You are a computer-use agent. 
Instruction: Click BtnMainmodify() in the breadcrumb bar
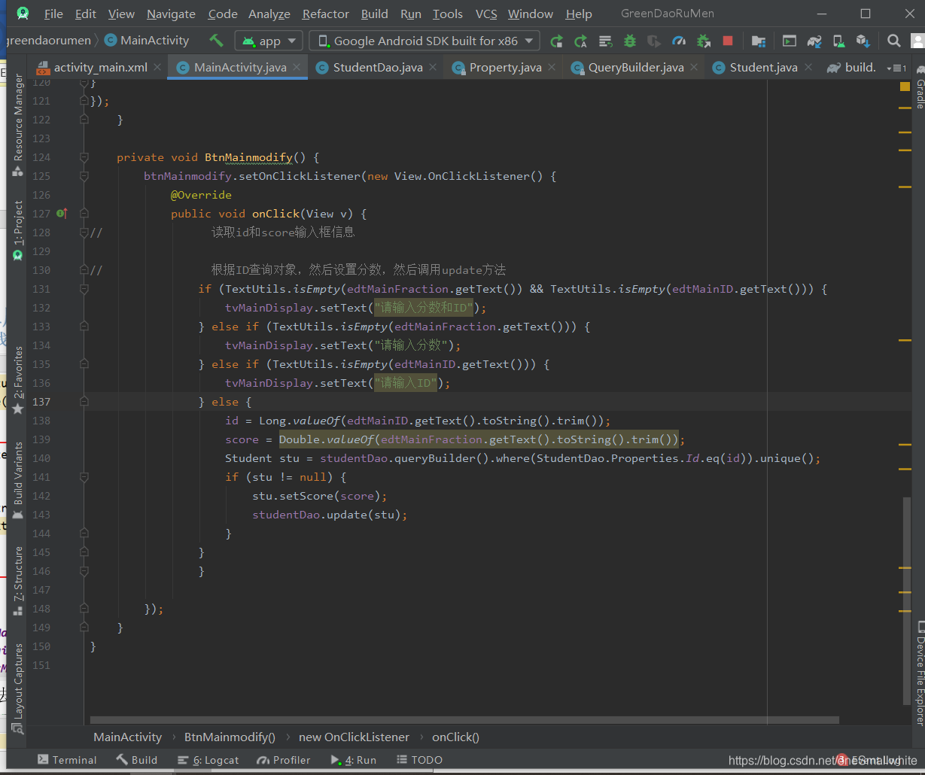point(230,737)
